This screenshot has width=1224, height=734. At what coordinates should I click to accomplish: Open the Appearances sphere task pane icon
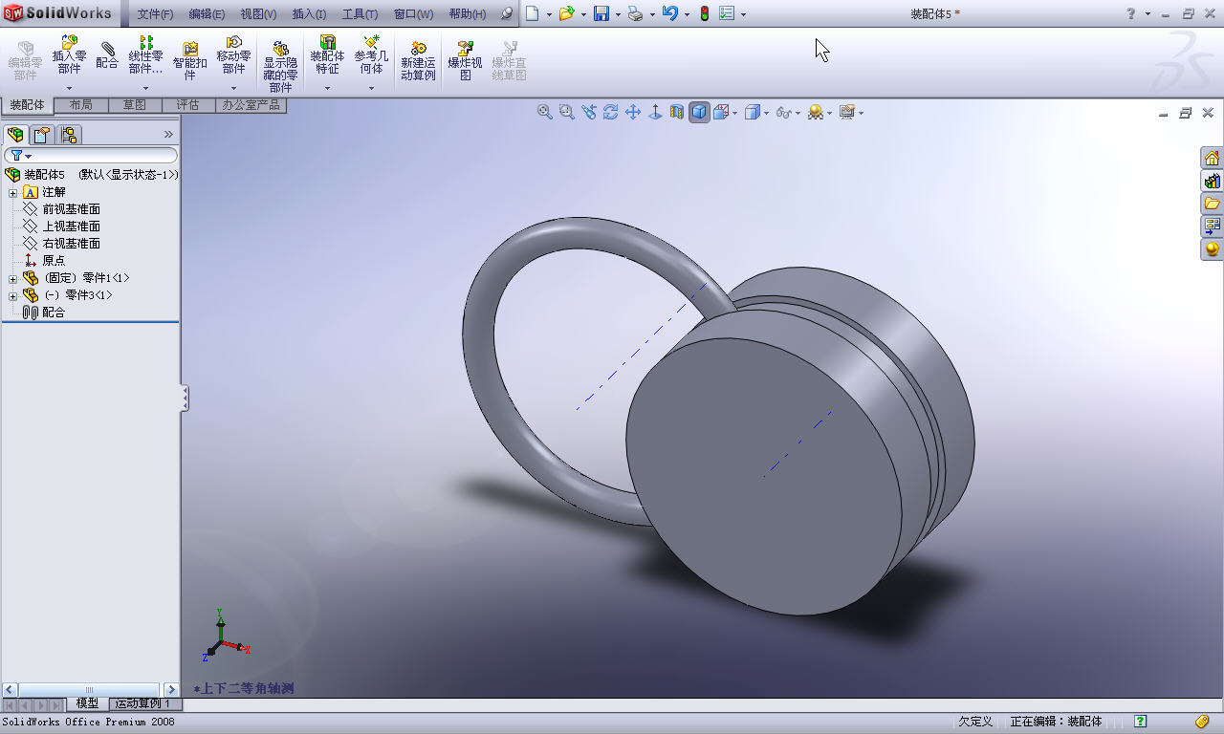pyautogui.click(x=1212, y=249)
